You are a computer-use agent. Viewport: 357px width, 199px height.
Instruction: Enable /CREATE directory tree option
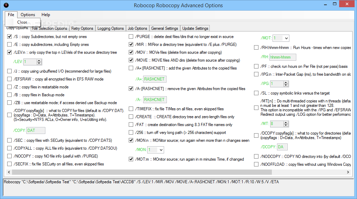(x=131, y=117)
